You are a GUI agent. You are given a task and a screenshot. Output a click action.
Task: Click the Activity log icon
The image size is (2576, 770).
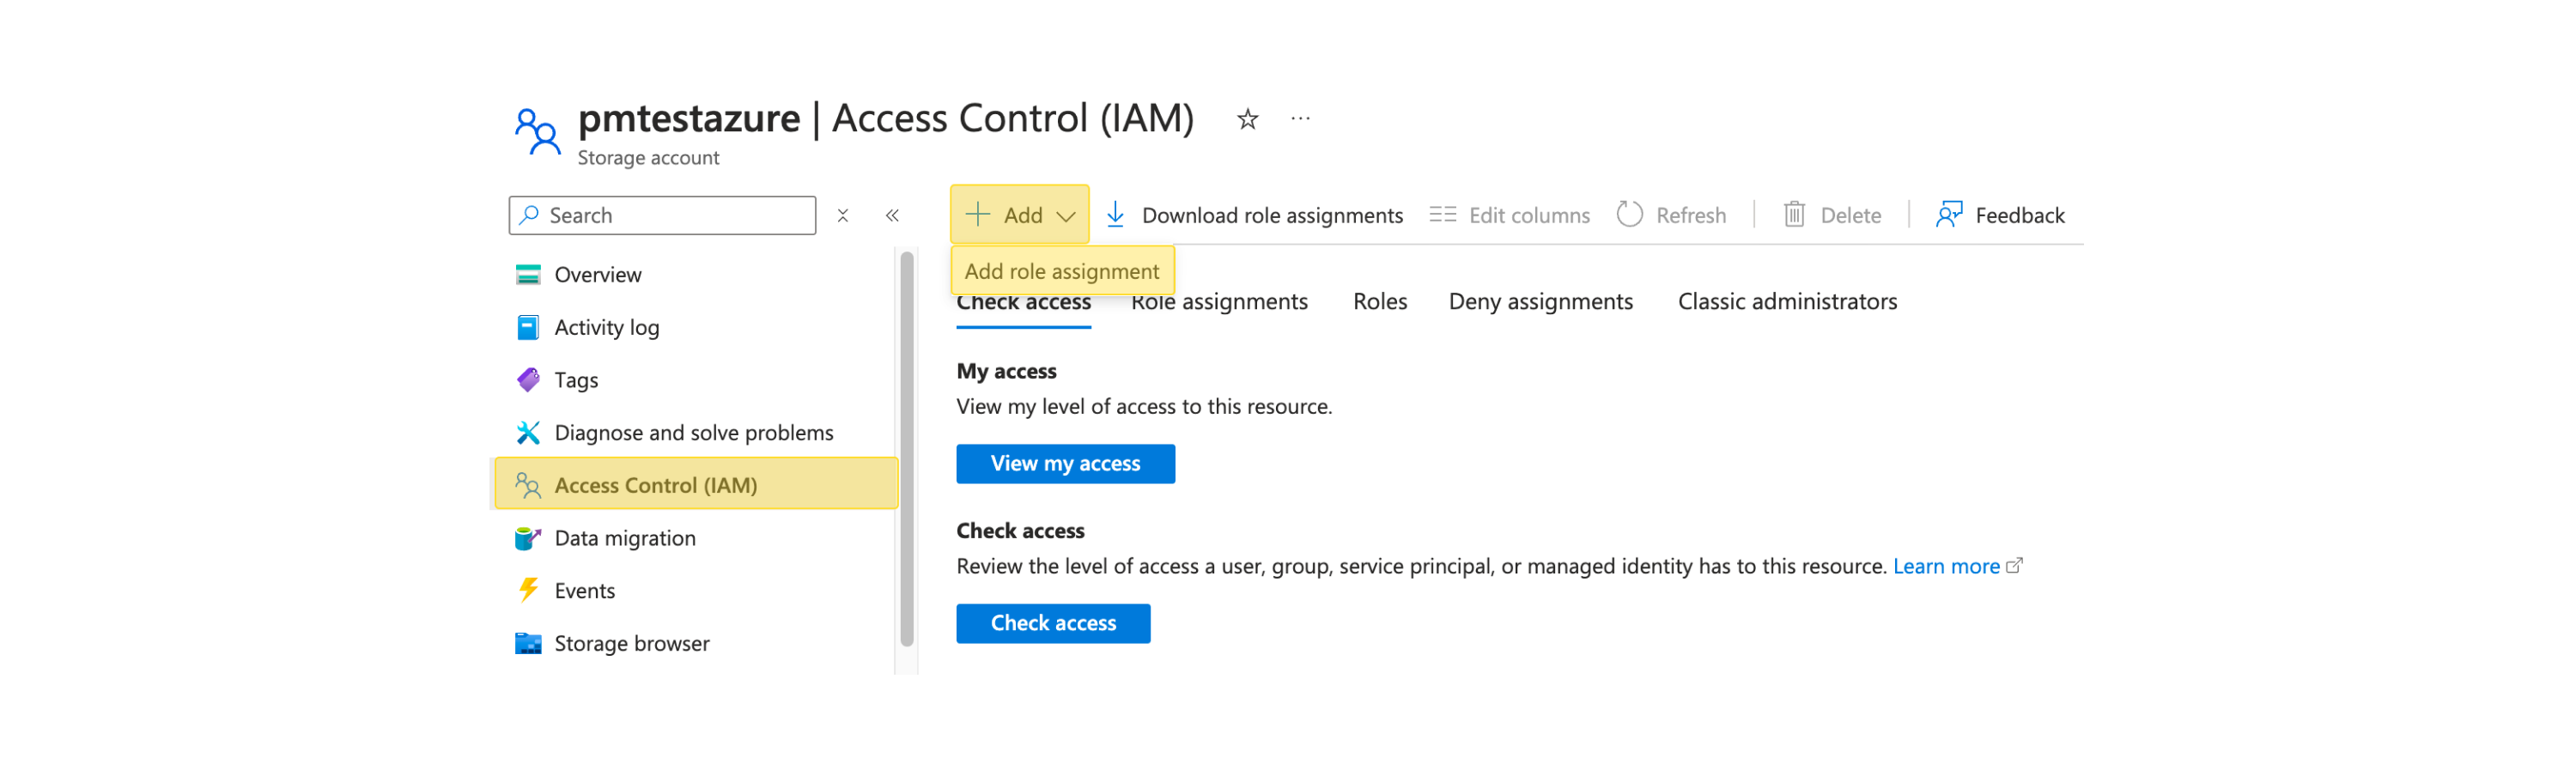pos(528,327)
